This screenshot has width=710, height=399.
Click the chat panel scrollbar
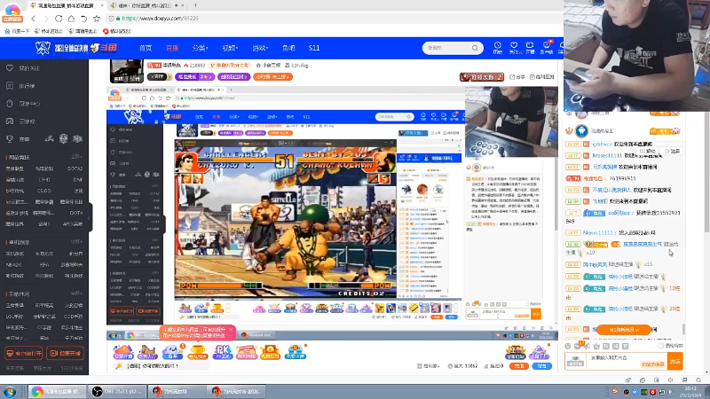[684, 329]
